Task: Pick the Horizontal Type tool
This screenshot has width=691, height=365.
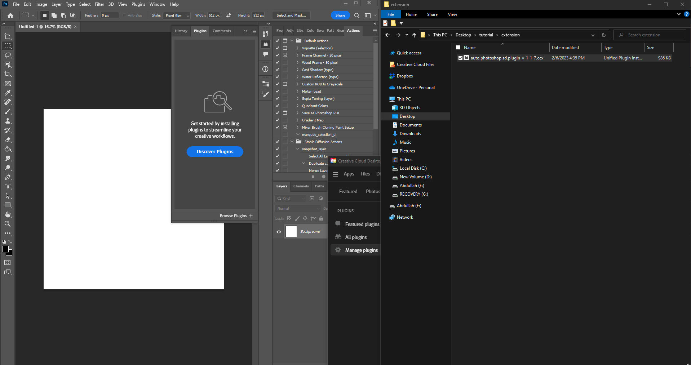Action: click(8, 186)
